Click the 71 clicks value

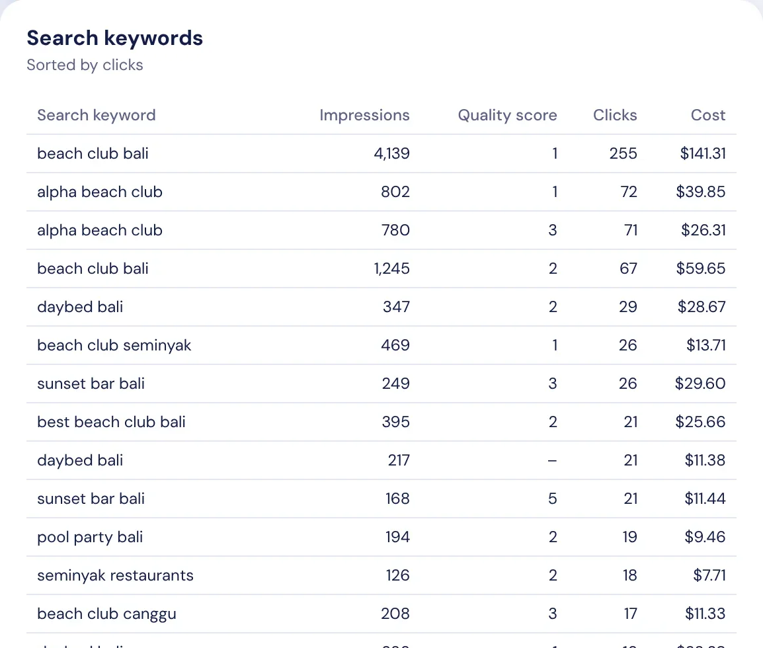point(631,230)
